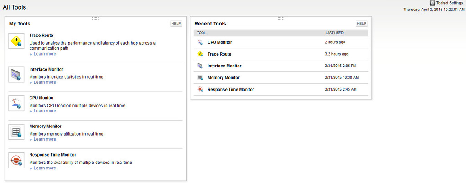This screenshot has height=183, width=466.
Task: Open Response Time Monitor target icon
Action: pyautogui.click(x=16, y=161)
